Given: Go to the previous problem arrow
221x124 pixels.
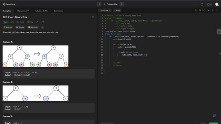Looking at the screenshot, I should [x=99, y=4].
